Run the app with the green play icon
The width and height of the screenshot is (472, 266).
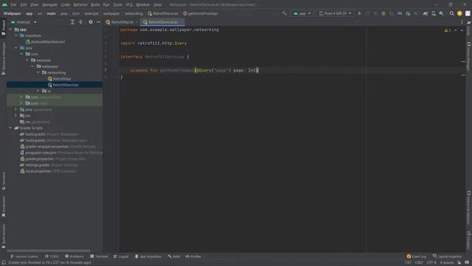(x=360, y=13)
